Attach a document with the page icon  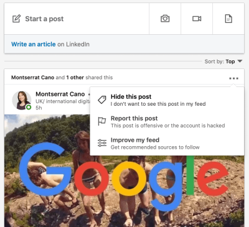tap(228, 19)
